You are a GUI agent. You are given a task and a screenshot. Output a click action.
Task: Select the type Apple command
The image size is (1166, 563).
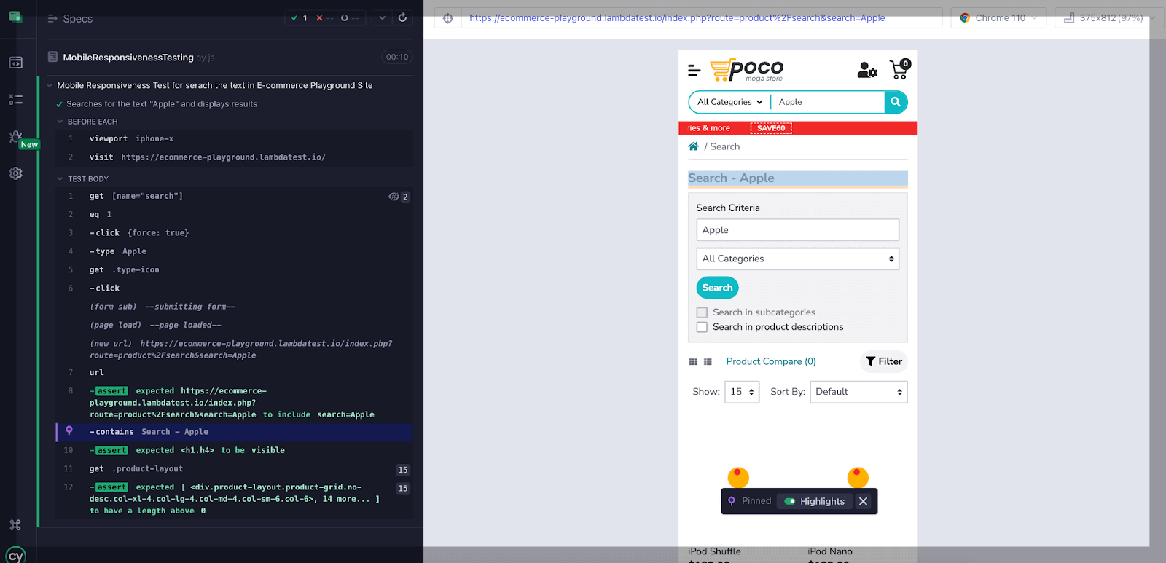pos(235,251)
